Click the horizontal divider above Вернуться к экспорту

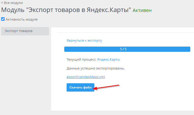click(126, 33)
